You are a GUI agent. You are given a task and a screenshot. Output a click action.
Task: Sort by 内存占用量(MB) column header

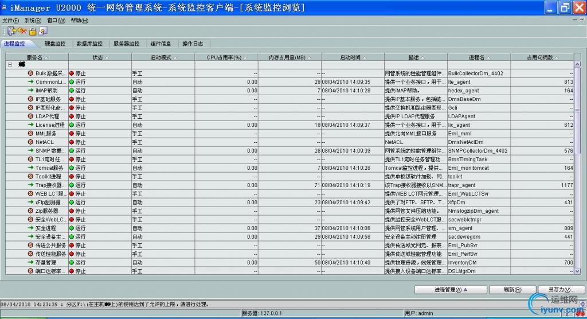[289, 57]
